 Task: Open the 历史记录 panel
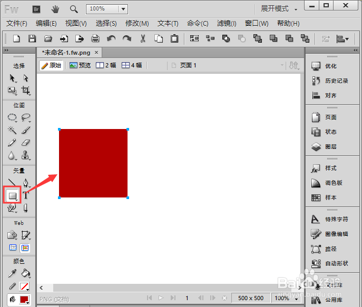[x=329, y=81]
